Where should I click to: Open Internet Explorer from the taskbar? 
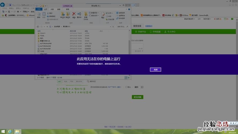pyautogui.click(x=10, y=131)
